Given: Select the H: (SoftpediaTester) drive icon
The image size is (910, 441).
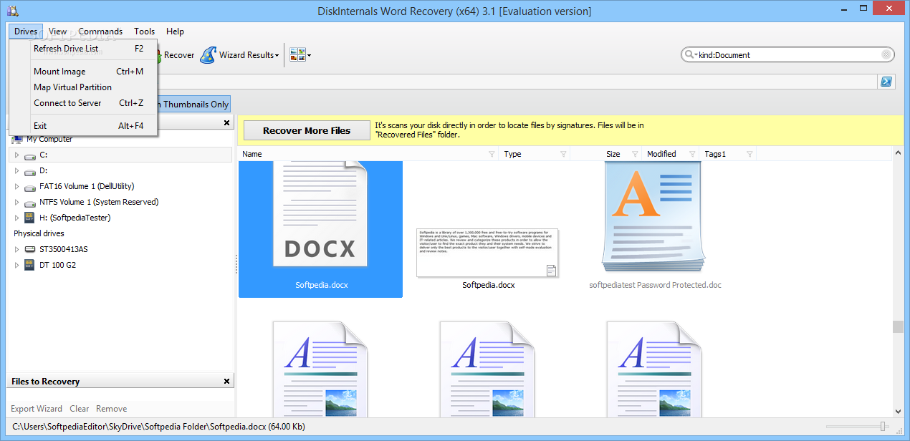Looking at the screenshot, I should [x=30, y=218].
